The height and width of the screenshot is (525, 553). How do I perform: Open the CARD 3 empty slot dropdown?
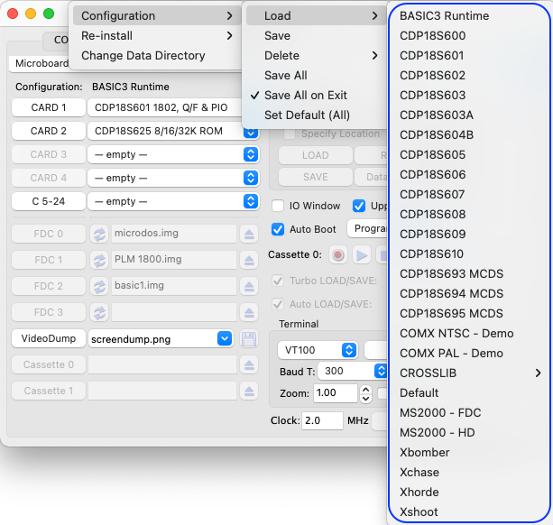coord(173,154)
